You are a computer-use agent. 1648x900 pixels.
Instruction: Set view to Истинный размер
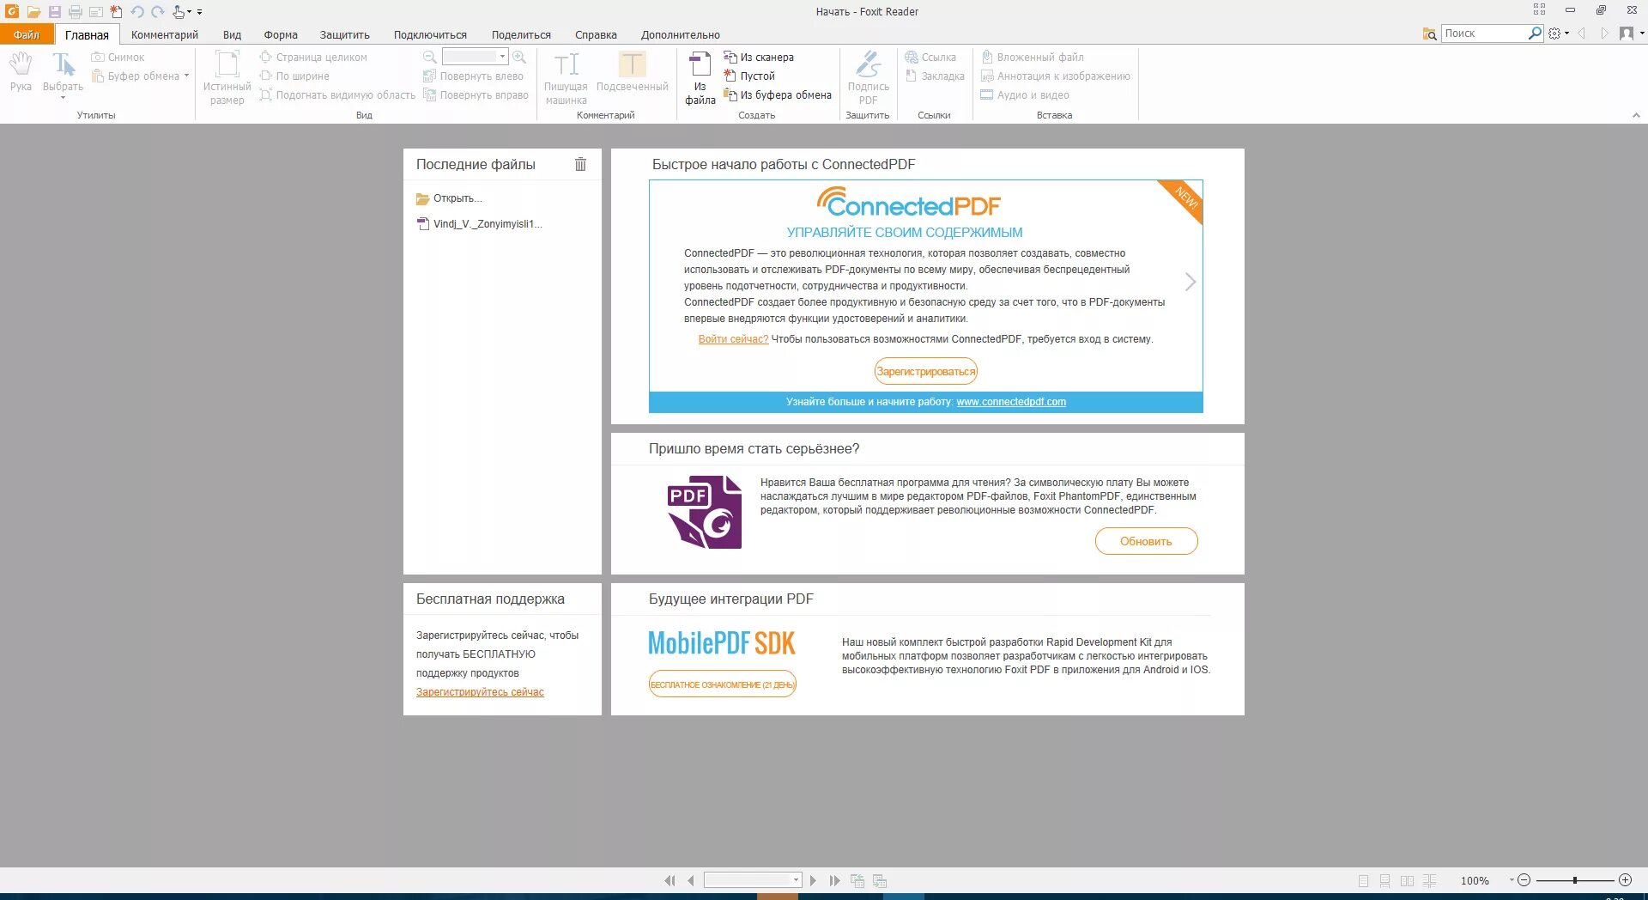tap(227, 77)
